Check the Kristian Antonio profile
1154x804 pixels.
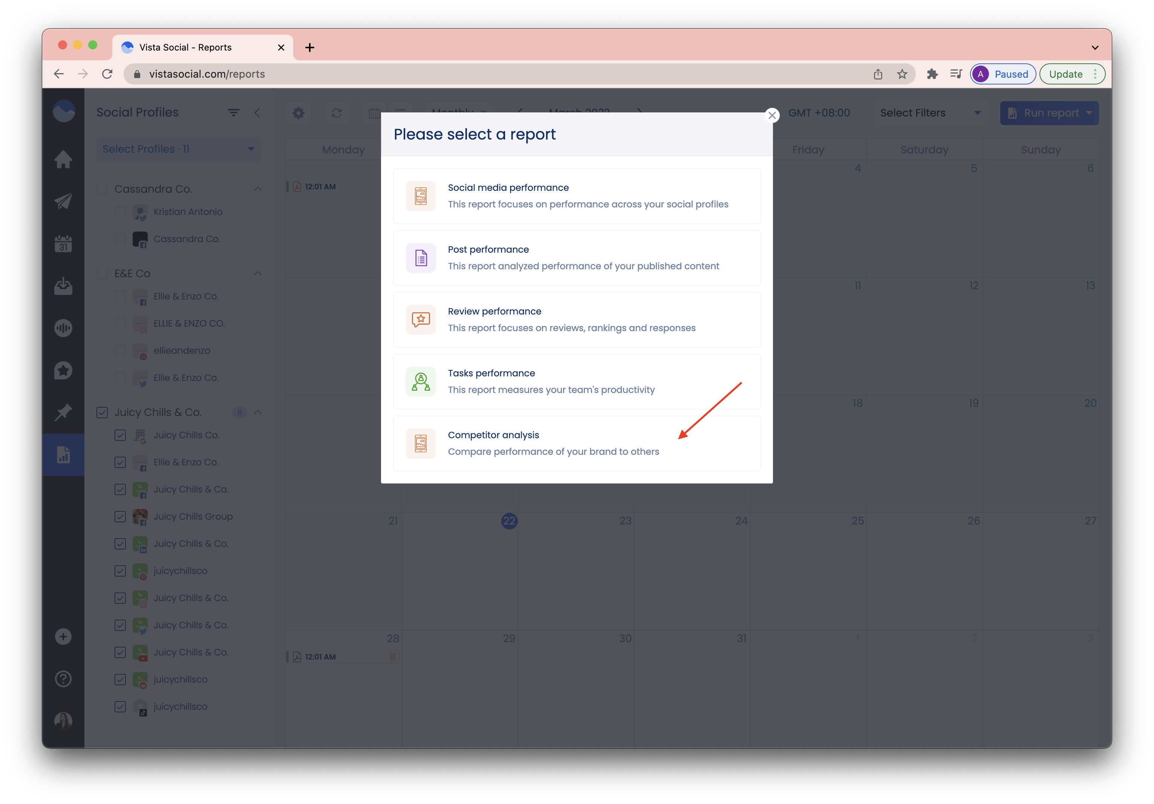[120, 212]
